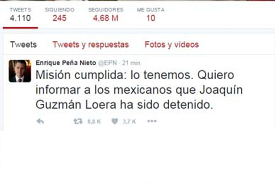Image resolution: width=275 pixels, height=183 pixels.
Task: View the Siguiendo 245 following list
Action: pos(60,15)
